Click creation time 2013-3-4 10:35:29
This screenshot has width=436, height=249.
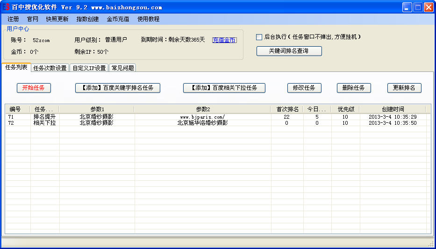(393, 117)
